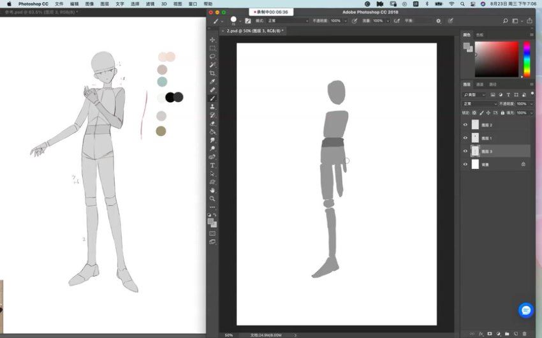The image size is (542, 338).
Task: Hide layer 2 with its eye icon
Action: point(465,125)
